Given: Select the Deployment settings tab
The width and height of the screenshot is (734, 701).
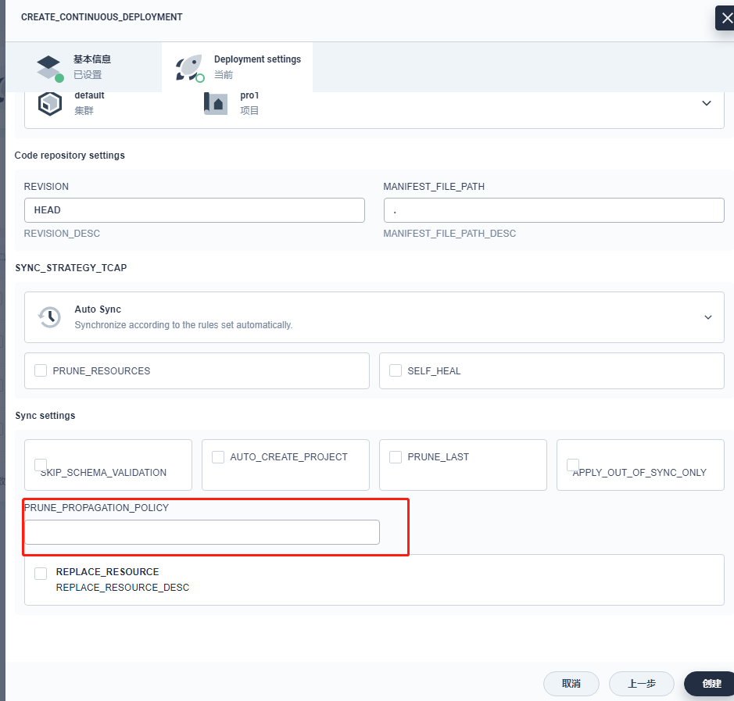Looking at the screenshot, I should click(x=237, y=67).
